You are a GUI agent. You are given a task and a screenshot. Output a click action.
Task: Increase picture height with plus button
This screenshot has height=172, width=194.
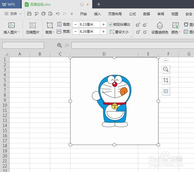[x=103, y=24]
